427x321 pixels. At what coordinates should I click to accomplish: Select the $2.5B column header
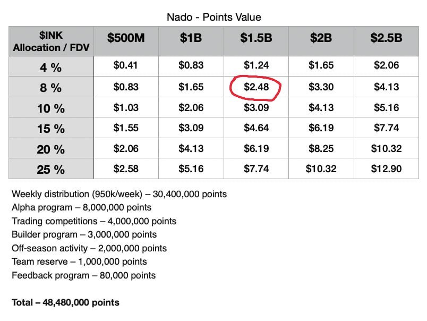386,38
